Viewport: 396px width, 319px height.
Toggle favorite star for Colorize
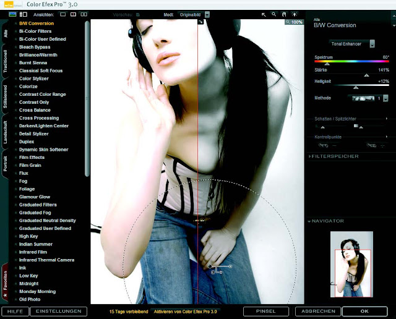point(15,87)
